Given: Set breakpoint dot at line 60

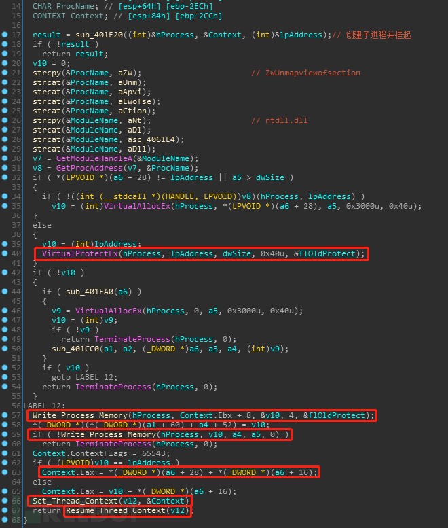Looking at the screenshot, I should point(5,444).
